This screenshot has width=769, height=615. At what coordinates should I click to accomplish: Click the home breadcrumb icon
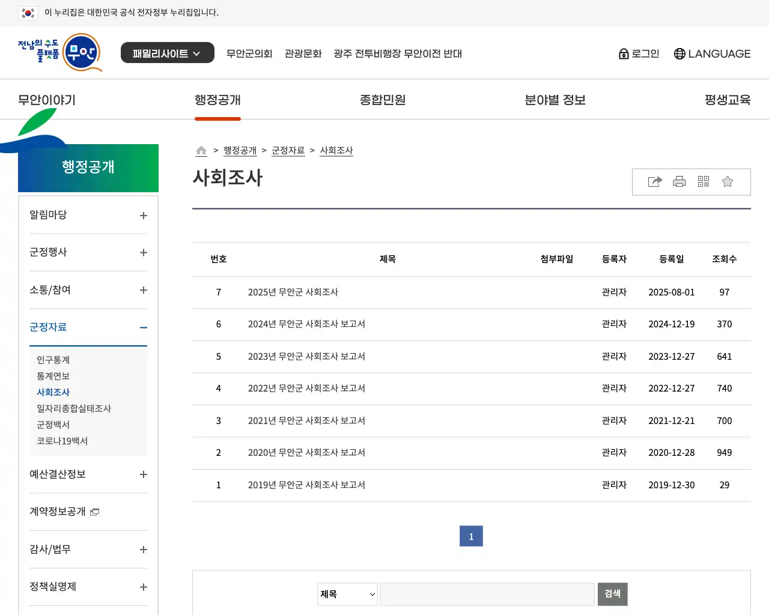pyautogui.click(x=201, y=151)
